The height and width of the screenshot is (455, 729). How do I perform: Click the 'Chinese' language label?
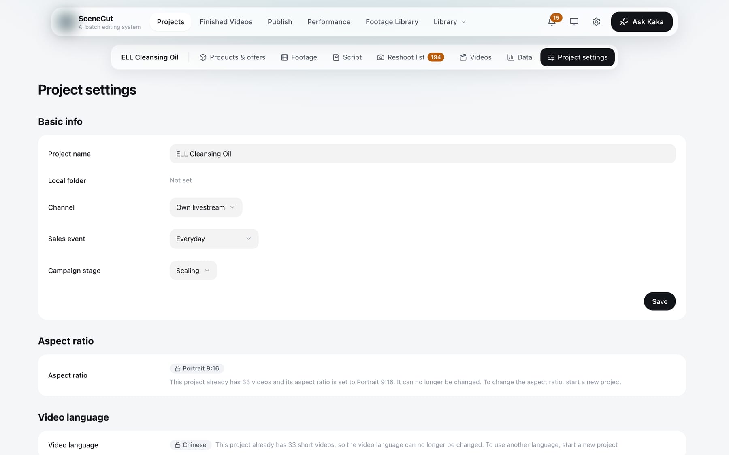coord(194,445)
